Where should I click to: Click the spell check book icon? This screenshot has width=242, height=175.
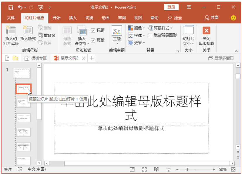point(20,169)
